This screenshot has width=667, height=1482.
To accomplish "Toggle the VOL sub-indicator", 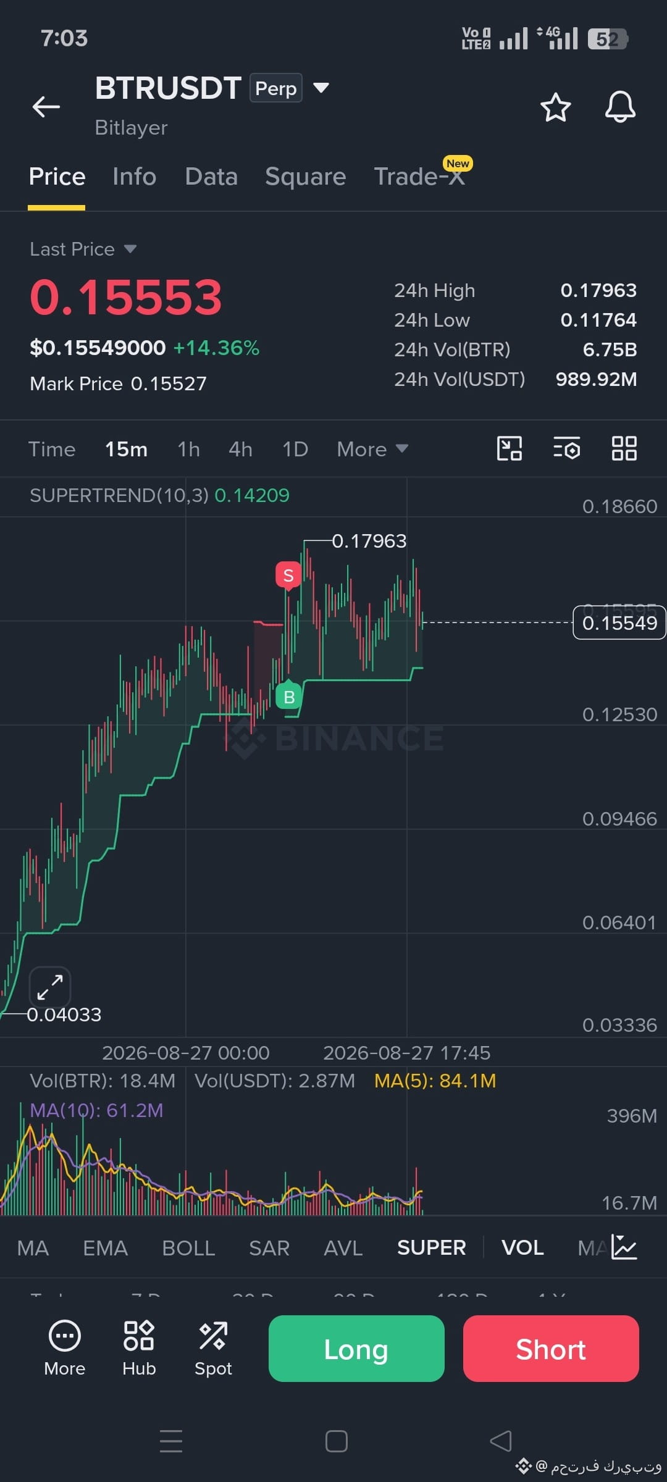I will (522, 1247).
